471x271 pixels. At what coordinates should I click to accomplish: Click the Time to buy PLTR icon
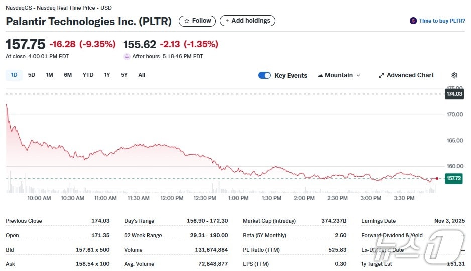[x=413, y=21]
